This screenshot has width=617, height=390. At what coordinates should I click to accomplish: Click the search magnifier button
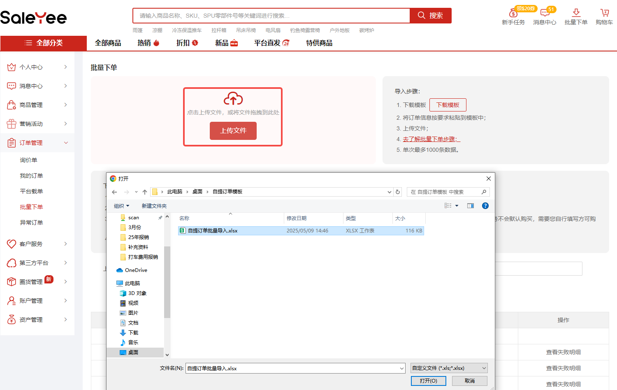click(430, 16)
